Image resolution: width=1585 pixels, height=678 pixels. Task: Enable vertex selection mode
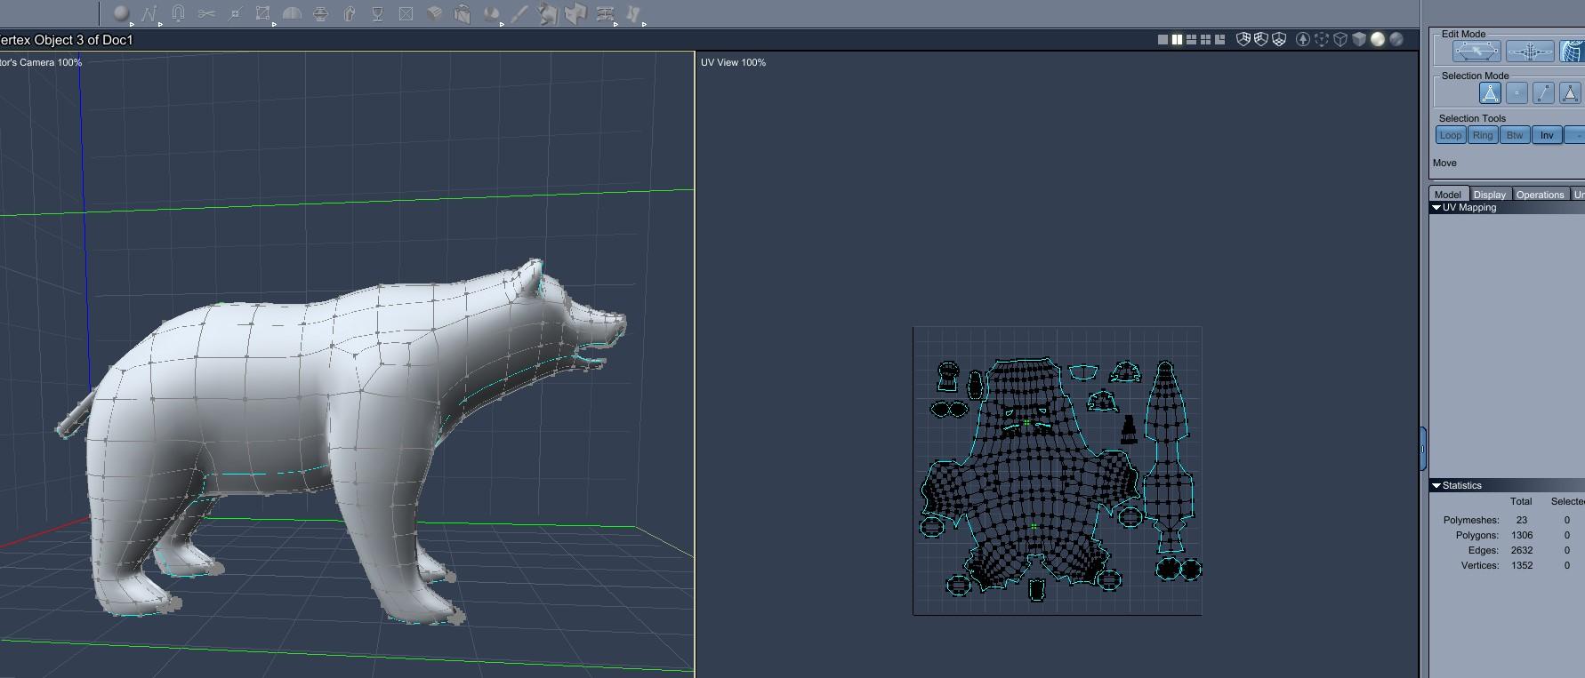(x=1517, y=92)
